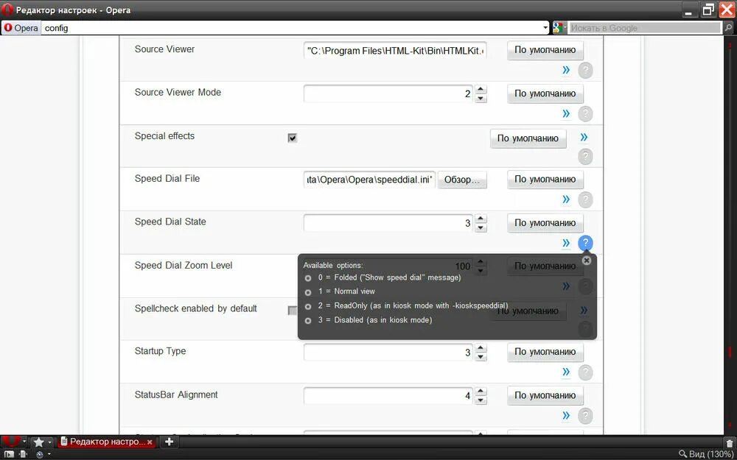Focus the Startup Type number field

pos(388,352)
